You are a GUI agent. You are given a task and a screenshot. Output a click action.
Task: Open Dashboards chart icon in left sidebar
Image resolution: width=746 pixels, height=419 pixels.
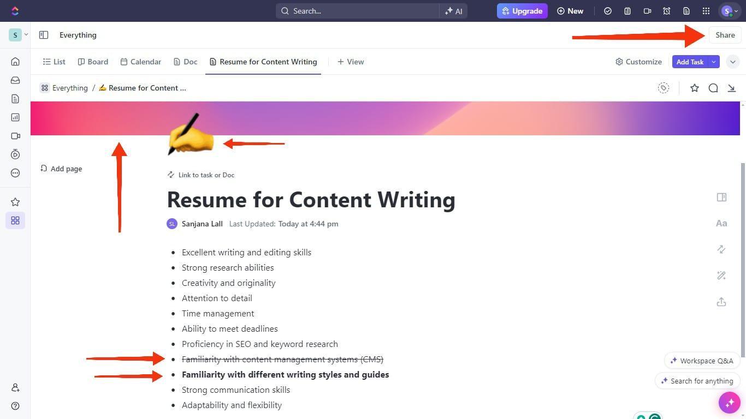point(15,117)
